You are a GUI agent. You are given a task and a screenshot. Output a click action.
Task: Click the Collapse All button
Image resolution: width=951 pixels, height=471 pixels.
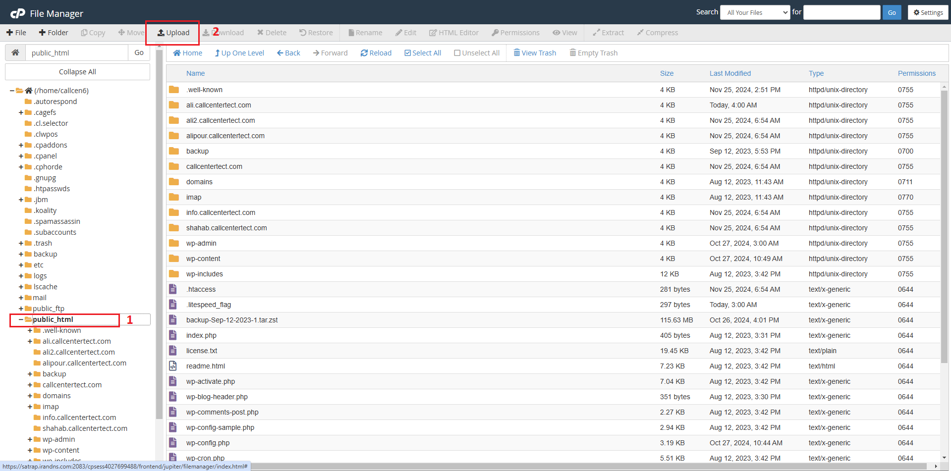tap(77, 72)
